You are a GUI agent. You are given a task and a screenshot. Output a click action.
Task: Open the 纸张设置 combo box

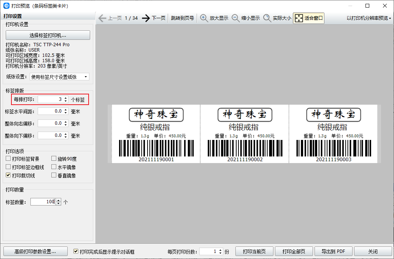[59, 77]
